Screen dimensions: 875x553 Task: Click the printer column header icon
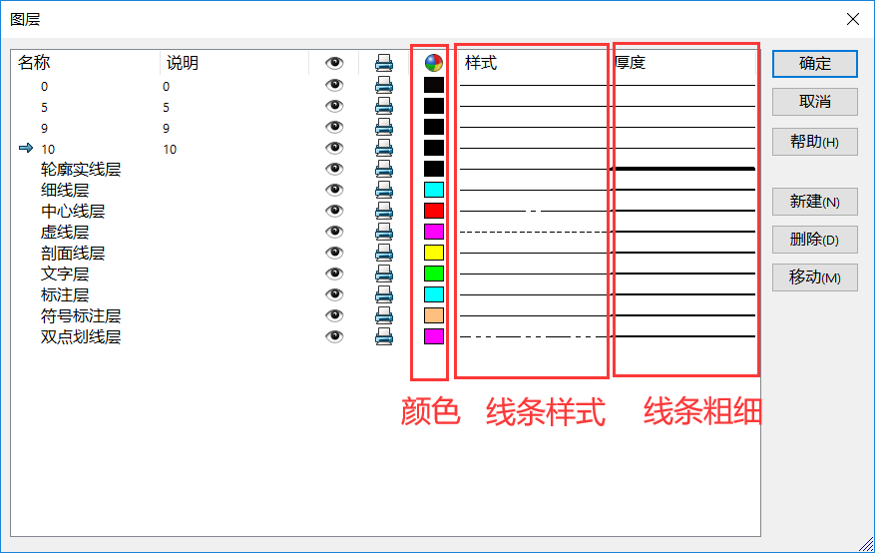pos(384,63)
